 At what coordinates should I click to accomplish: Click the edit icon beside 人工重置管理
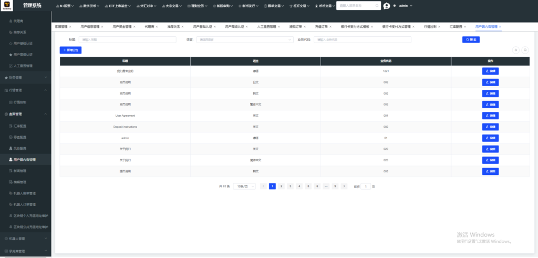pos(11,66)
